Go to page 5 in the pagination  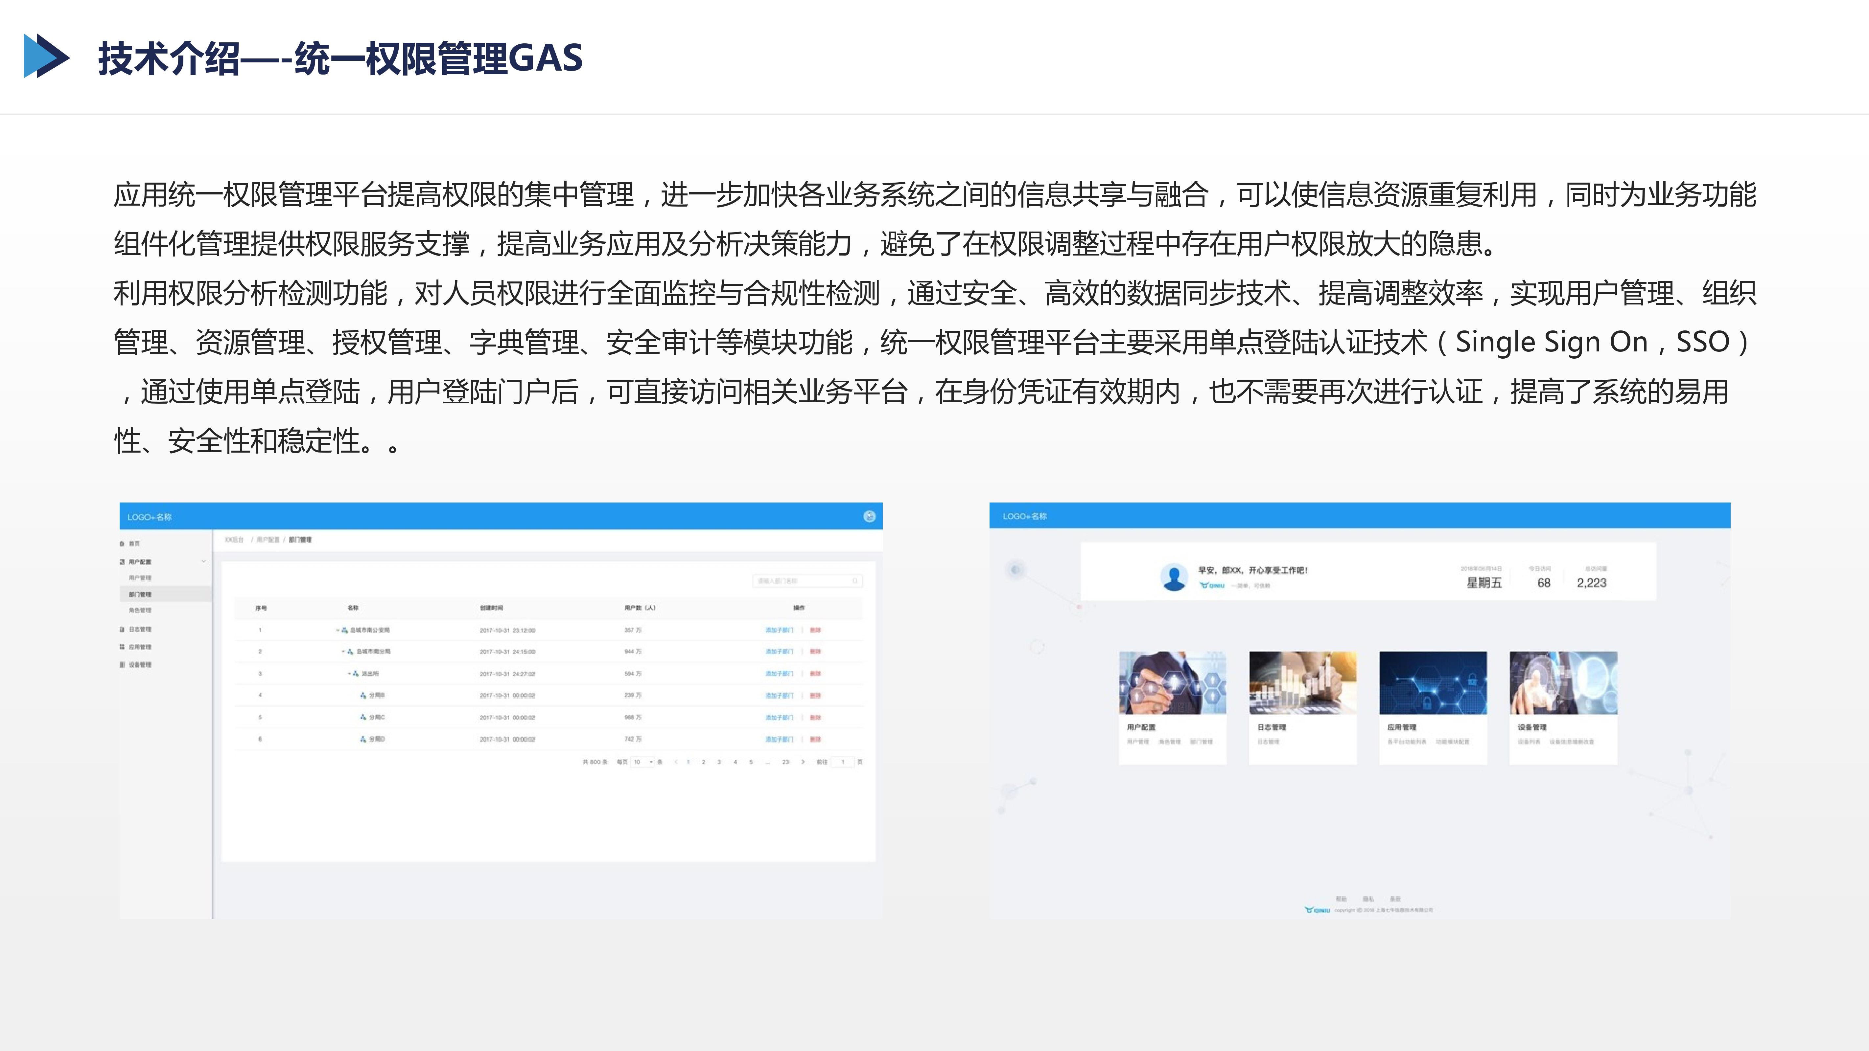click(x=751, y=762)
